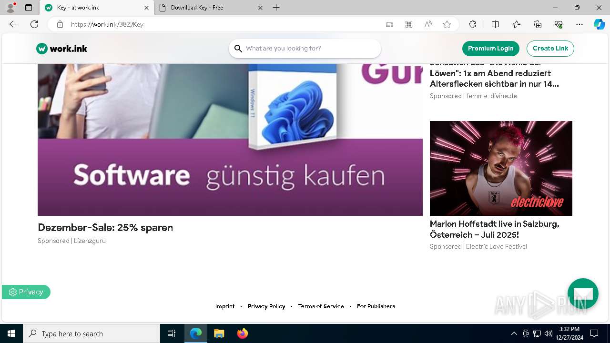Open the volume control icon
Viewport: 610px width, 343px height.
tap(548, 333)
